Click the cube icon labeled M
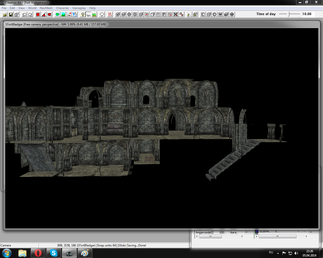The image size is (323, 258). tap(123, 14)
